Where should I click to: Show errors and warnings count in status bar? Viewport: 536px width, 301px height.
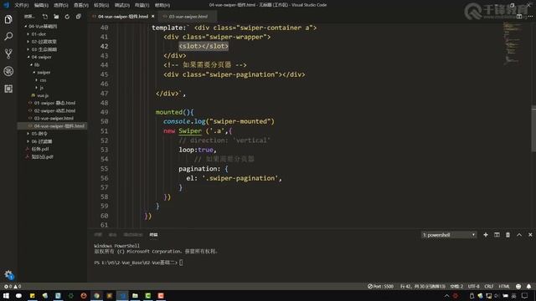coord(13,286)
